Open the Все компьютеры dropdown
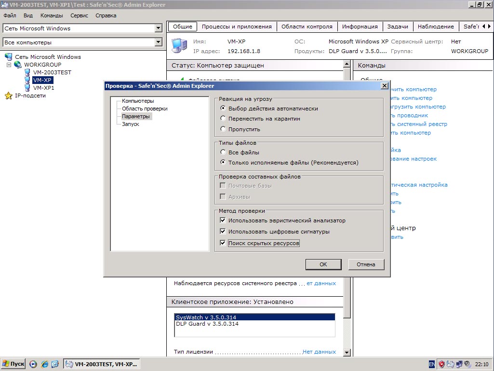This screenshot has height=371, width=494. (159, 42)
